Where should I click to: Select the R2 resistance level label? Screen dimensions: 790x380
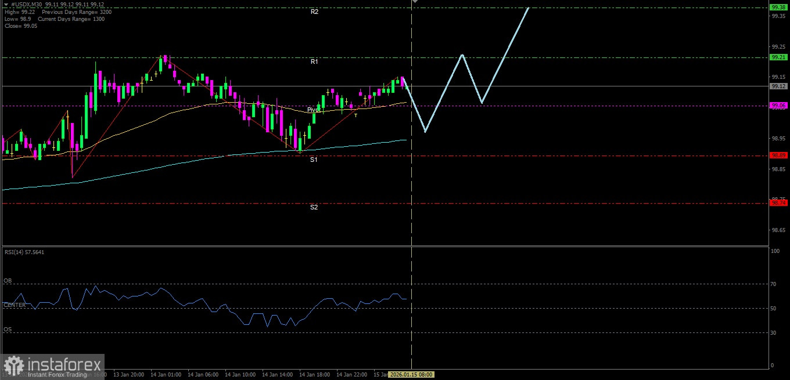[x=314, y=12]
